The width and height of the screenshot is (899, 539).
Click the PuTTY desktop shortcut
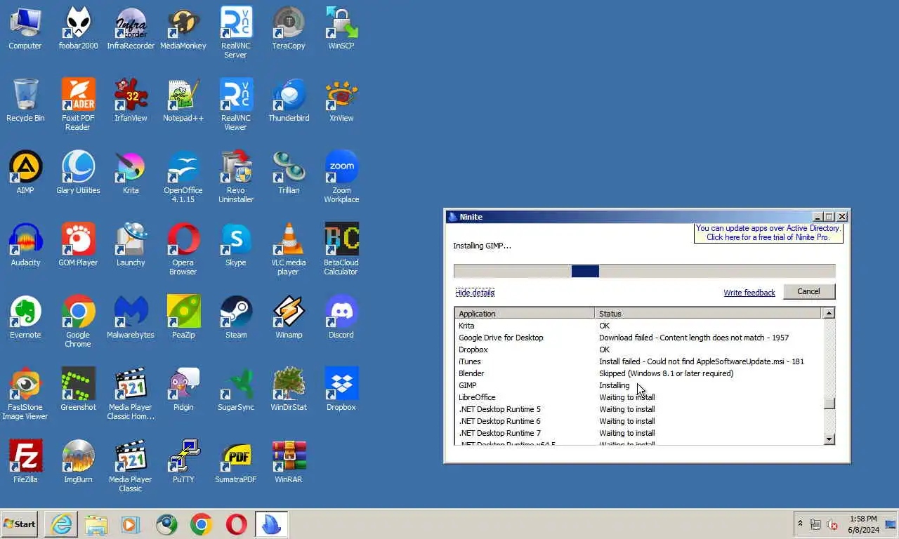point(183,463)
